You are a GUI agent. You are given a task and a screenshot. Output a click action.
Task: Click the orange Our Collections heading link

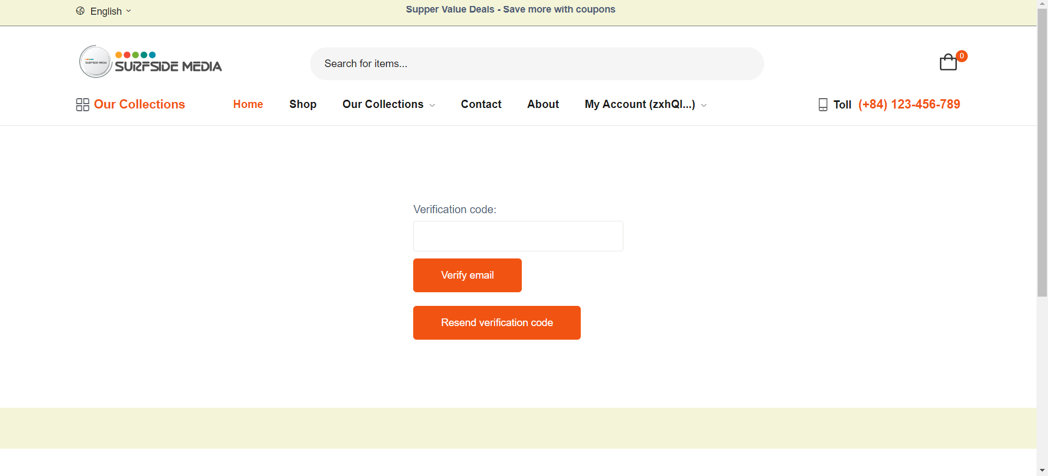coord(139,104)
